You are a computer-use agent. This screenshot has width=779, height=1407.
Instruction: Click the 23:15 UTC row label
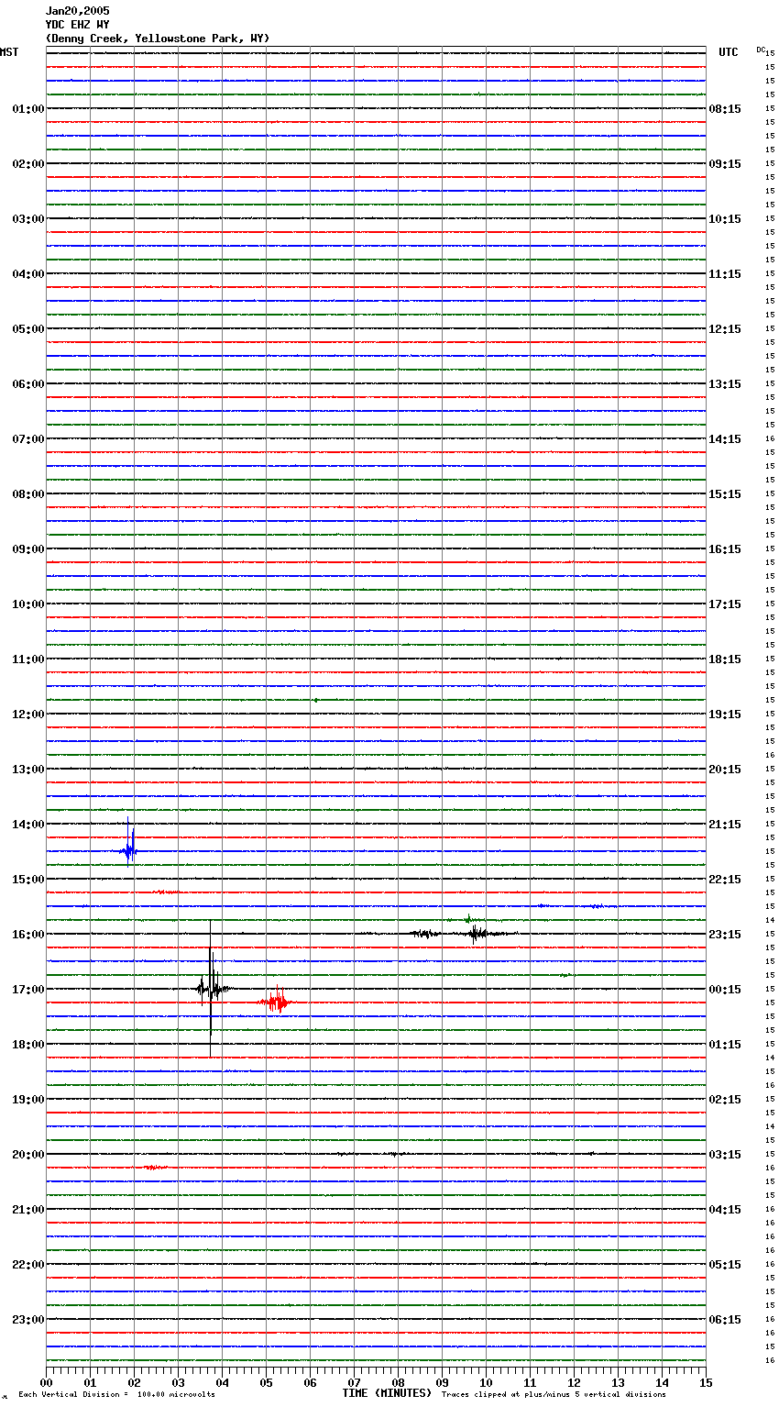point(725,935)
